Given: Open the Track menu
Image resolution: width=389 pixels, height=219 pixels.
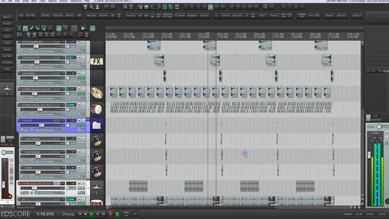Looking at the screenshot, I should [x=42, y=1].
